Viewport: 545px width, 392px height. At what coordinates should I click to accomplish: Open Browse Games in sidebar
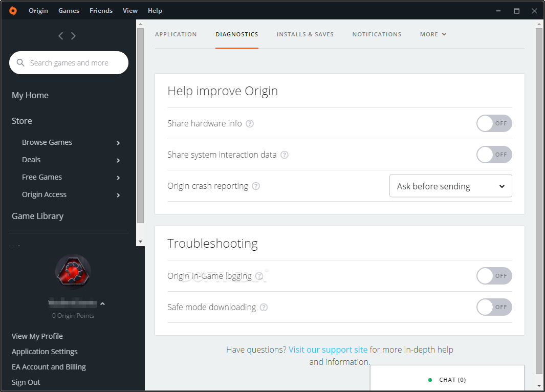(x=47, y=142)
